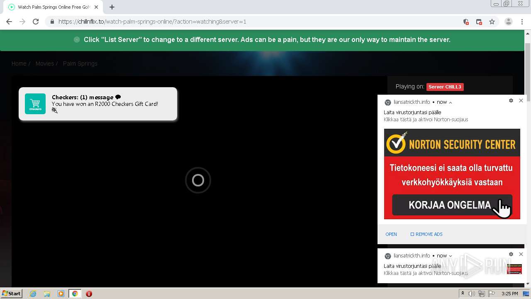Image resolution: width=531 pixels, height=299 pixels.
Task: Reload the page with the refresh icon
Action: (36, 22)
